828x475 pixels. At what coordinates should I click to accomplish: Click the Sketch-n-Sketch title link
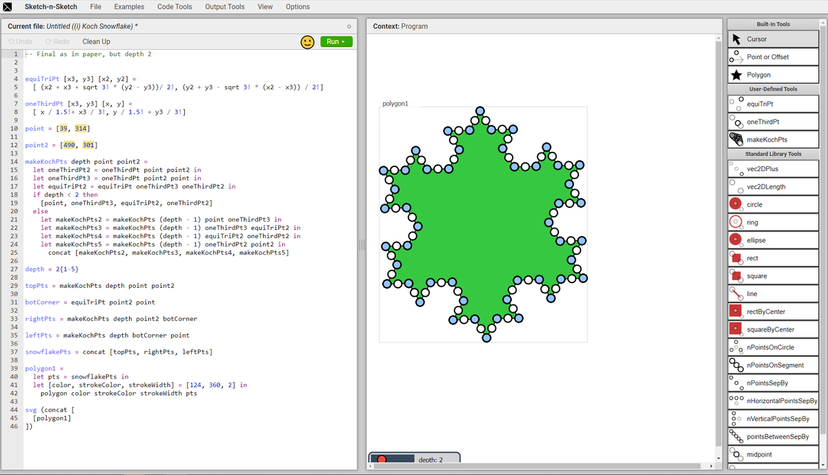pyautogui.click(x=50, y=7)
